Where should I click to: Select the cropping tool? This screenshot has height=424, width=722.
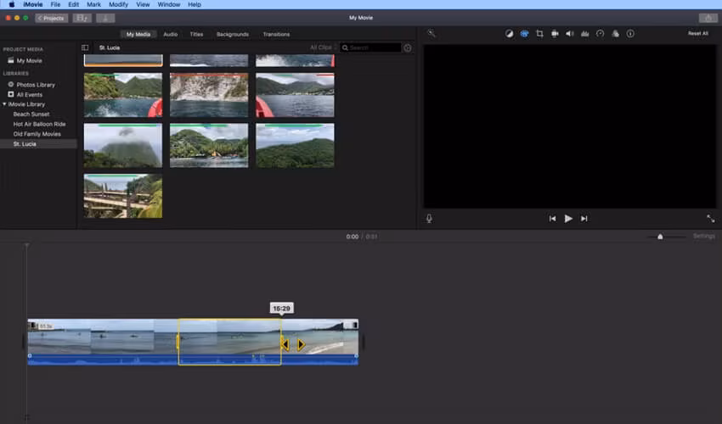pos(539,34)
